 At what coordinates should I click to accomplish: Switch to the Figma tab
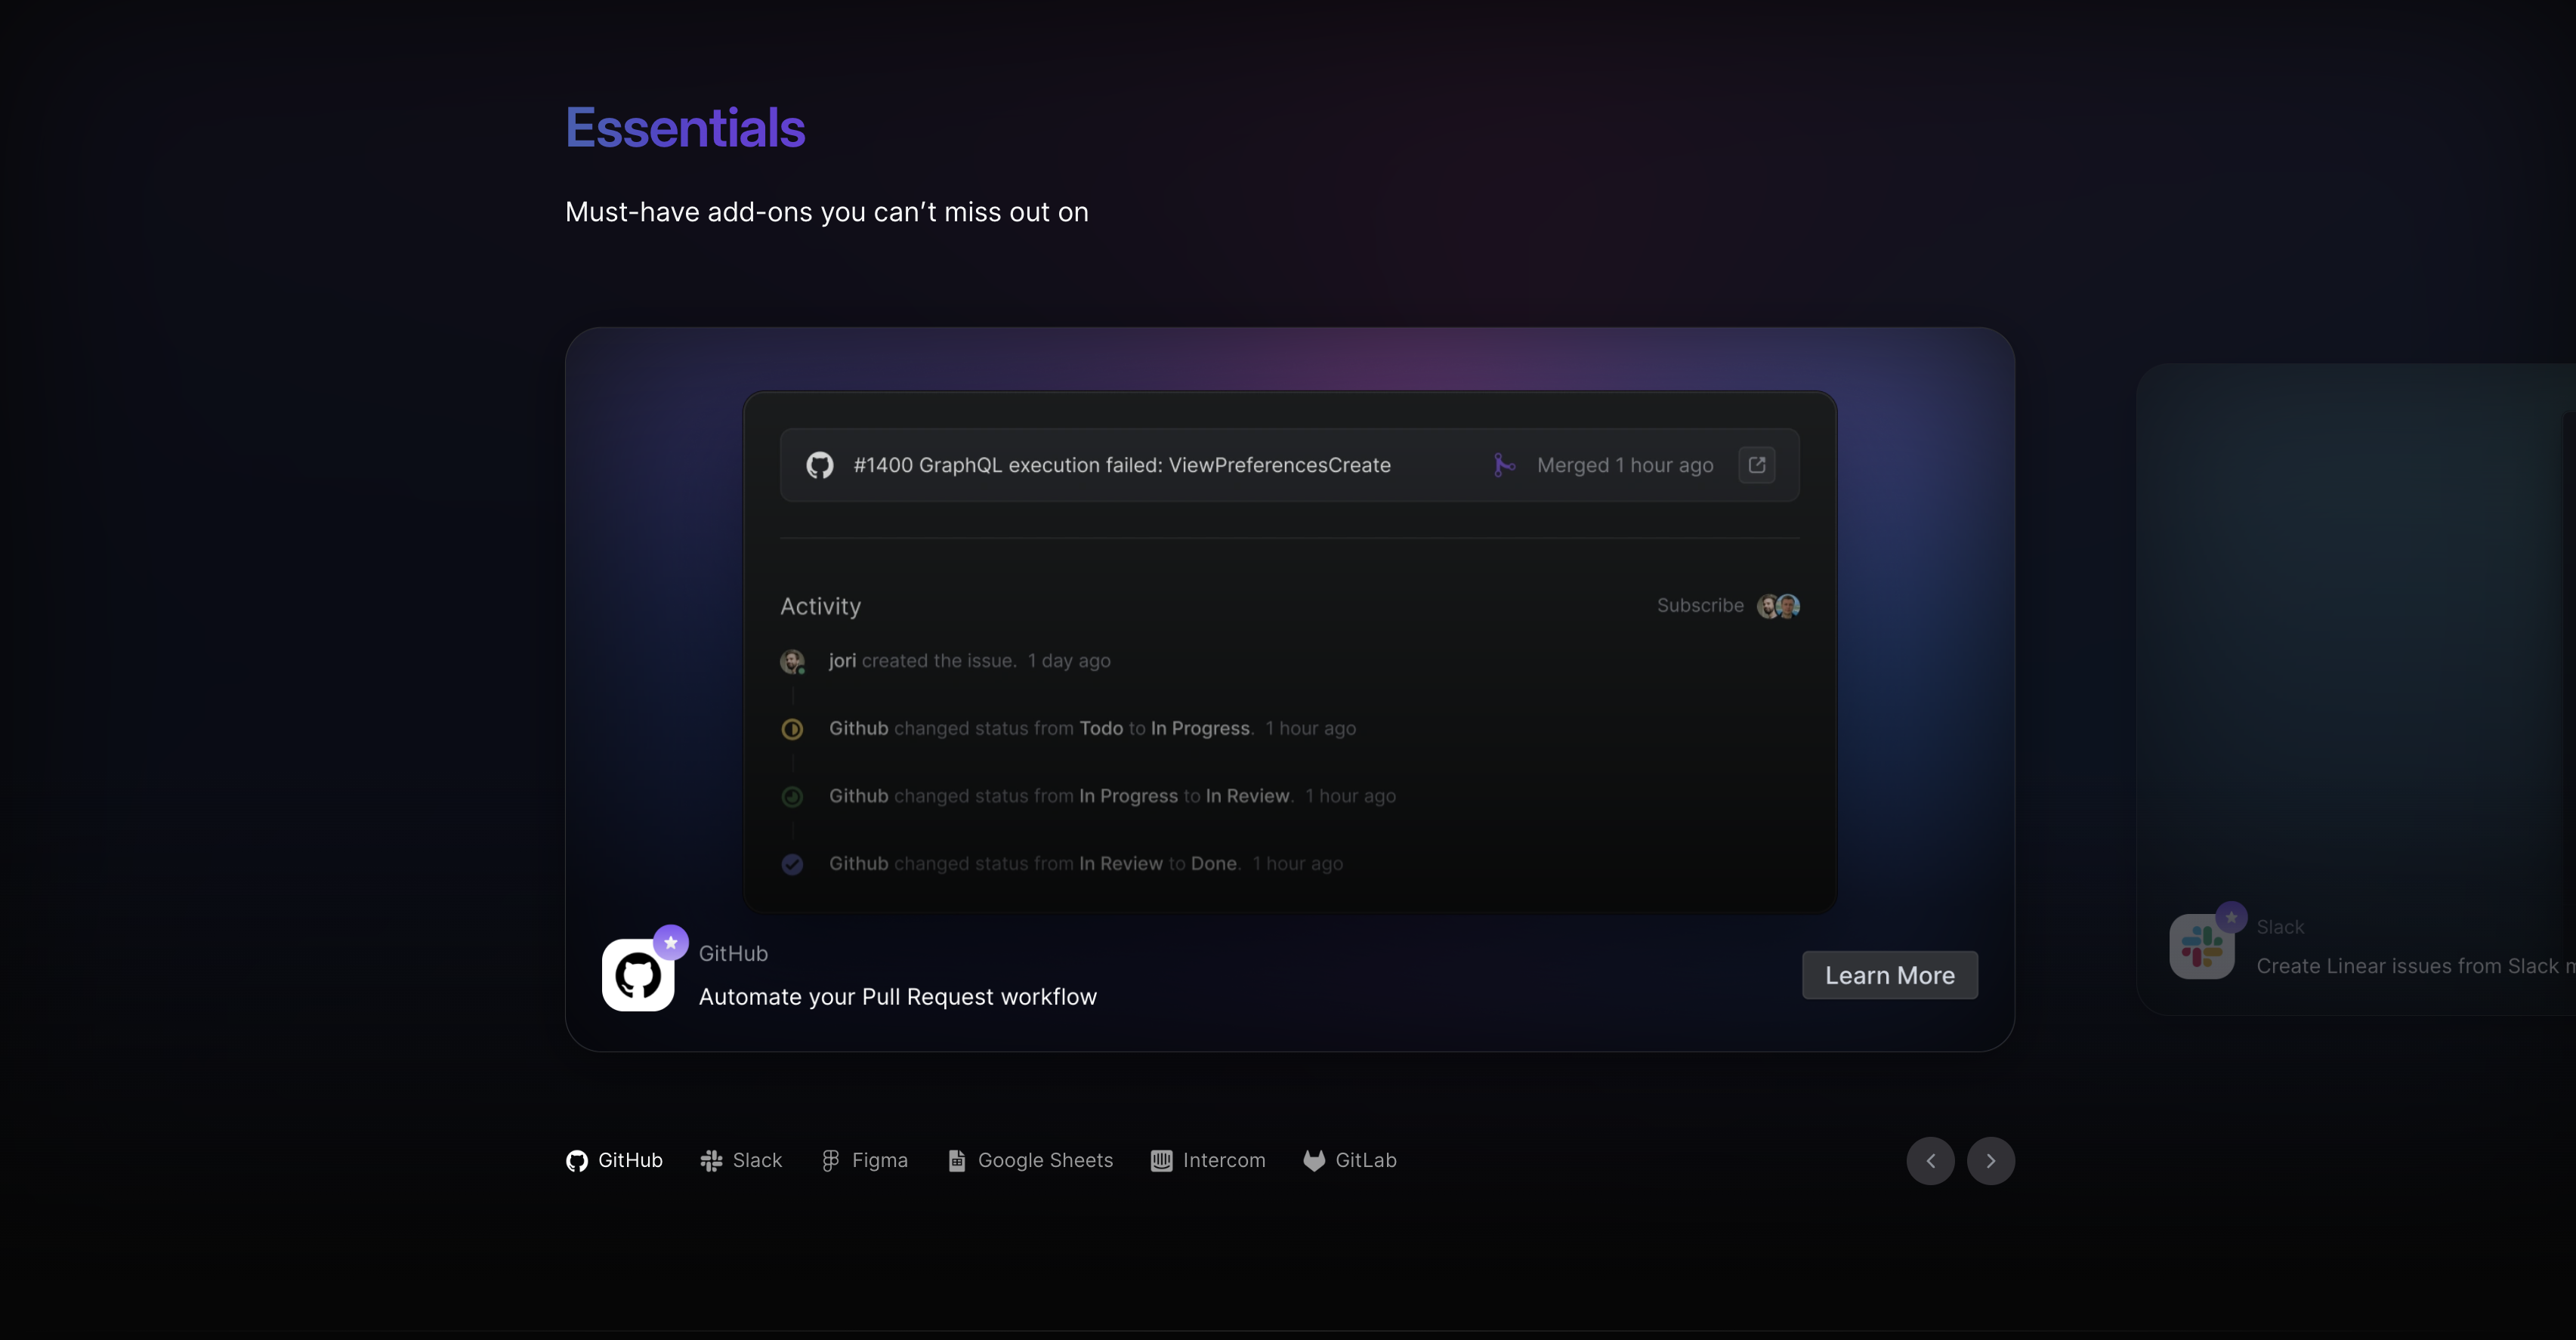(x=864, y=1160)
